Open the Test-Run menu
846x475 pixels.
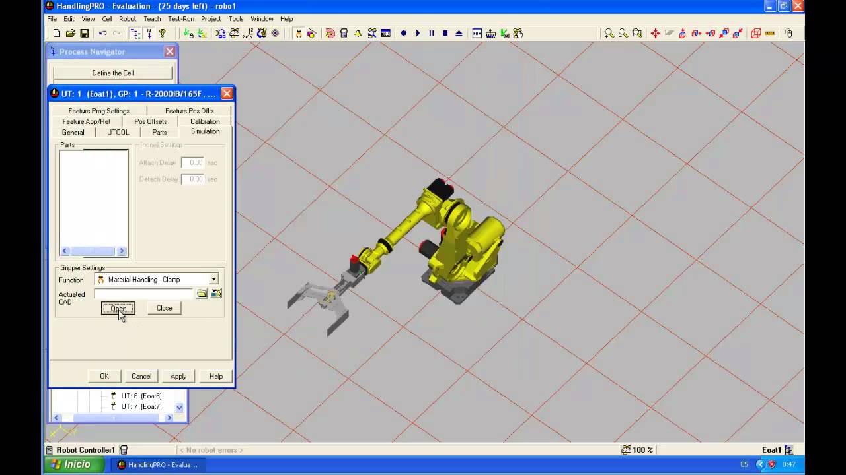(x=181, y=19)
